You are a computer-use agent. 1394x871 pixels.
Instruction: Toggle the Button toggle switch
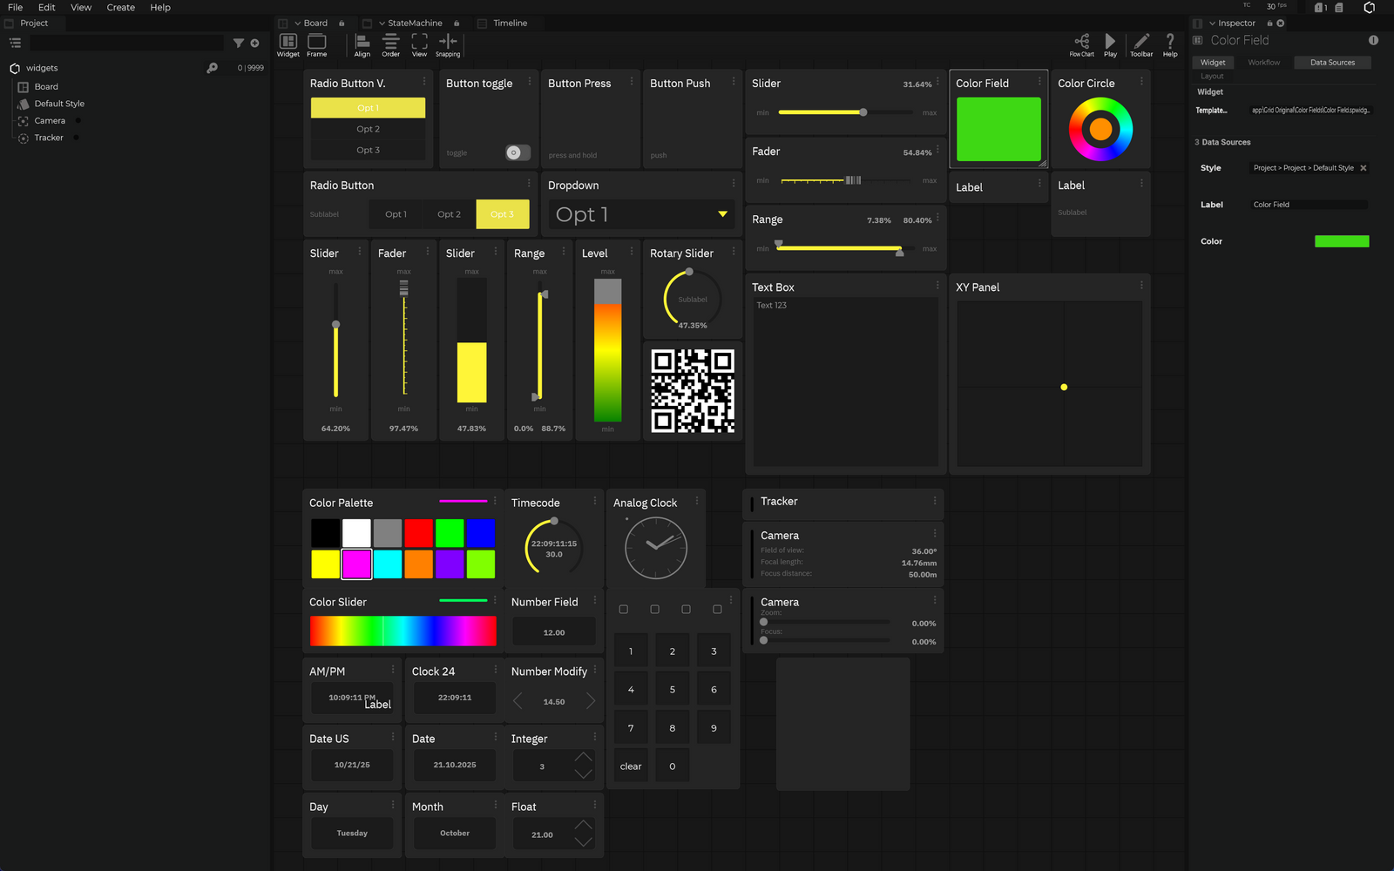pyautogui.click(x=517, y=152)
